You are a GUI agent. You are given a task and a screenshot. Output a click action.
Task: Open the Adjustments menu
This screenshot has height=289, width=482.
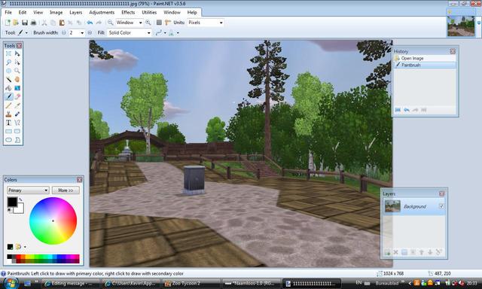tap(102, 12)
